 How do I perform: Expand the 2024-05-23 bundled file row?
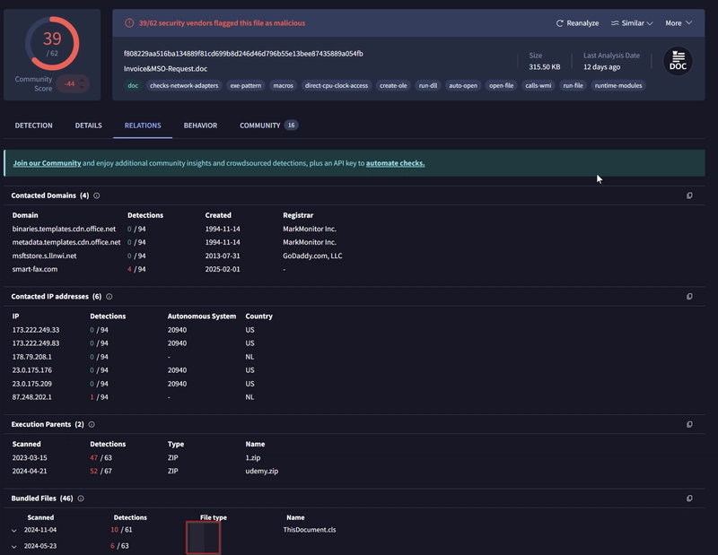pyautogui.click(x=14, y=546)
